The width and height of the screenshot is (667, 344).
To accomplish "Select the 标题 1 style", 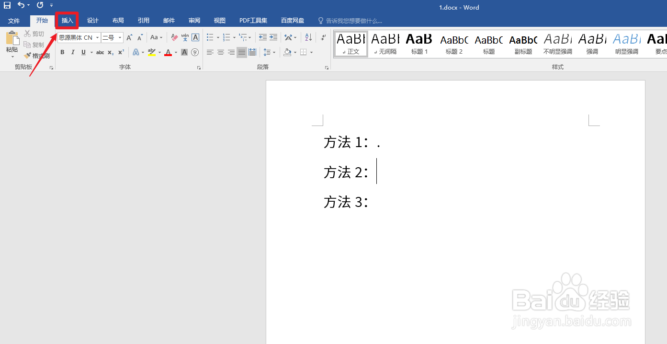I will [419, 44].
